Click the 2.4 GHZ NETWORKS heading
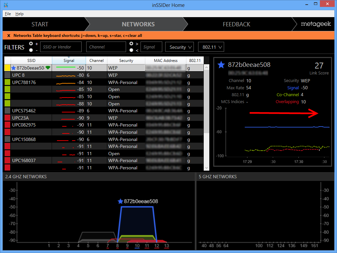337x253 pixels. [x=26, y=177]
